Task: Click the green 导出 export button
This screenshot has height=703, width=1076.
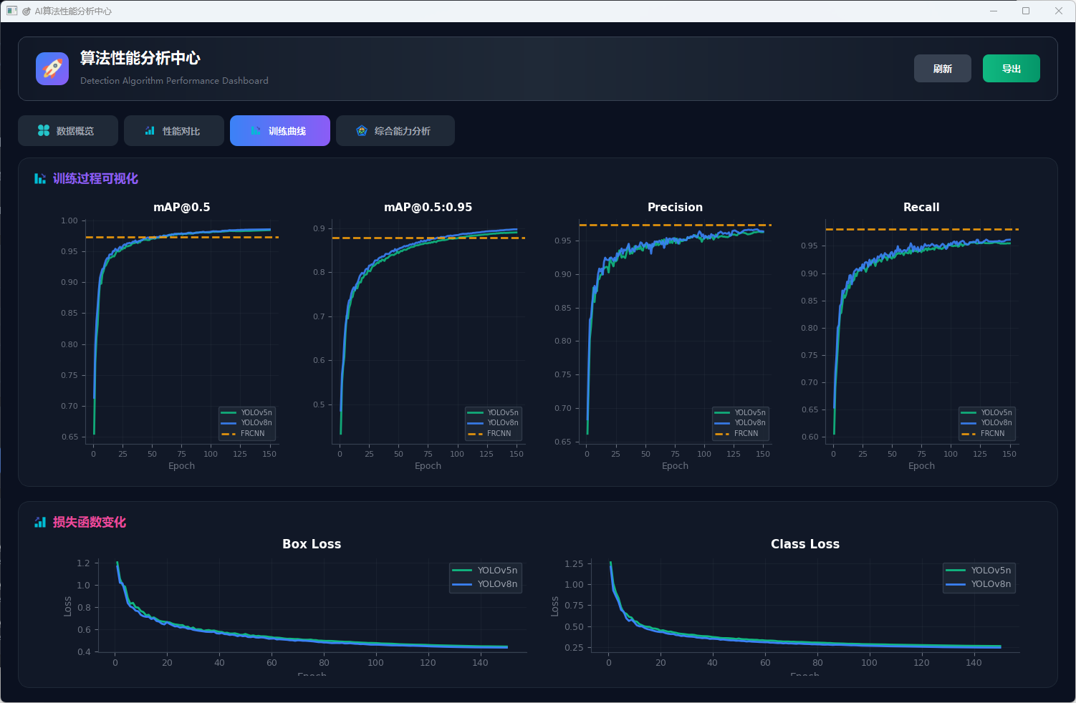Action: 1011,69
